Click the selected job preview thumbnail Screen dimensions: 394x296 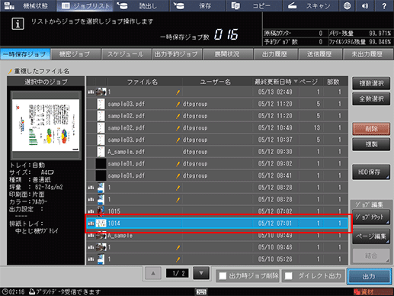pyautogui.click(x=46, y=125)
